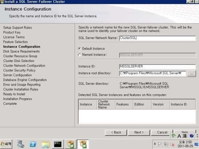Open language bar help icon
Image resolution: width=199 pixels, height=149 pixels.
[191, 136]
